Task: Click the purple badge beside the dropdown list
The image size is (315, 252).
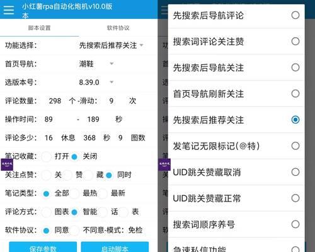Action: point(164,164)
